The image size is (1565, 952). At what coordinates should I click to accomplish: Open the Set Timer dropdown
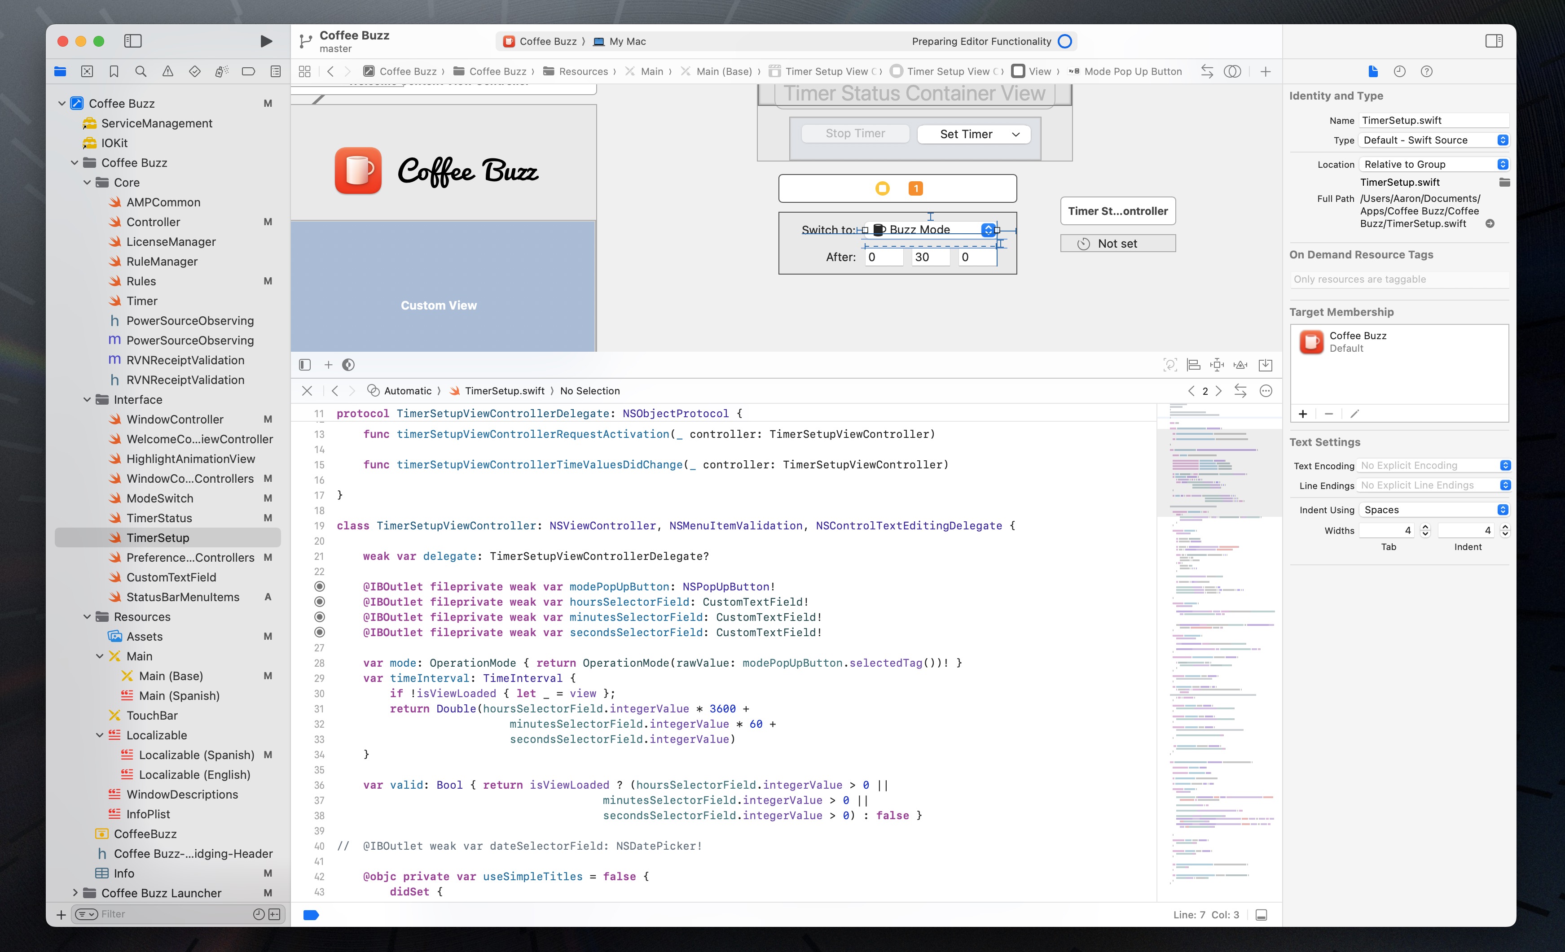973,134
